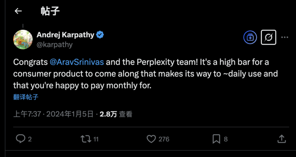296x157 pixels.
Task: Open the Andrej Karpathy display name link
Action: (x=65, y=35)
